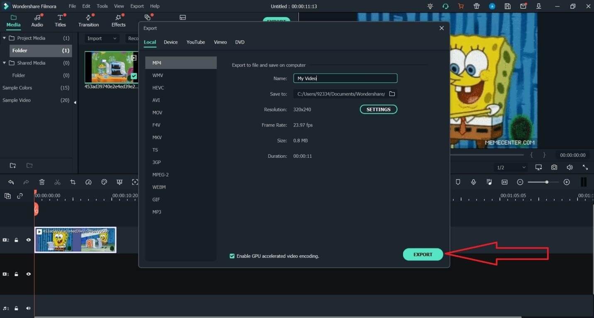This screenshot has height=318, width=594.
Task: Toggle Enable GPU accelerated video encoding
Action: (232, 256)
